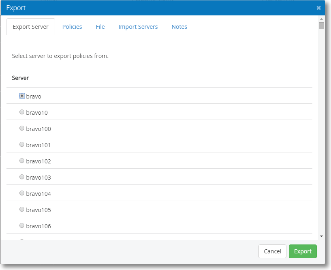
Task: Open the Import Servers tab
Action: (138, 27)
